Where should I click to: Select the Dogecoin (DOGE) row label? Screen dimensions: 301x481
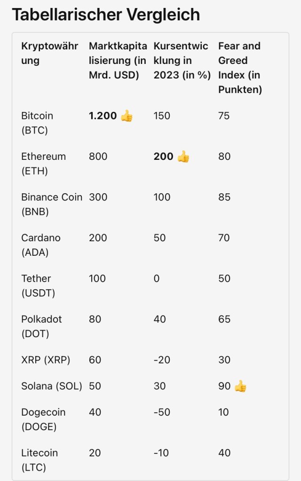tap(43, 419)
